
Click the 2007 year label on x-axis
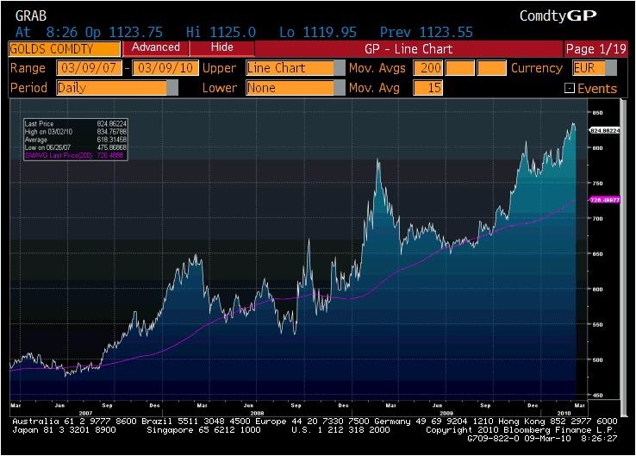[85, 413]
